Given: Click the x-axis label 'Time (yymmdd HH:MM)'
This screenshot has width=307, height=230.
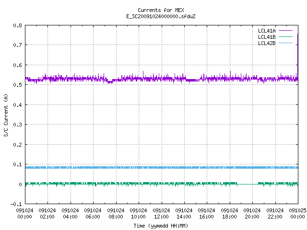Looking at the screenshot, I should [161, 226].
